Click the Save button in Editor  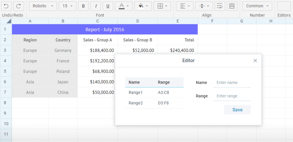pyautogui.click(x=237, y=110)
